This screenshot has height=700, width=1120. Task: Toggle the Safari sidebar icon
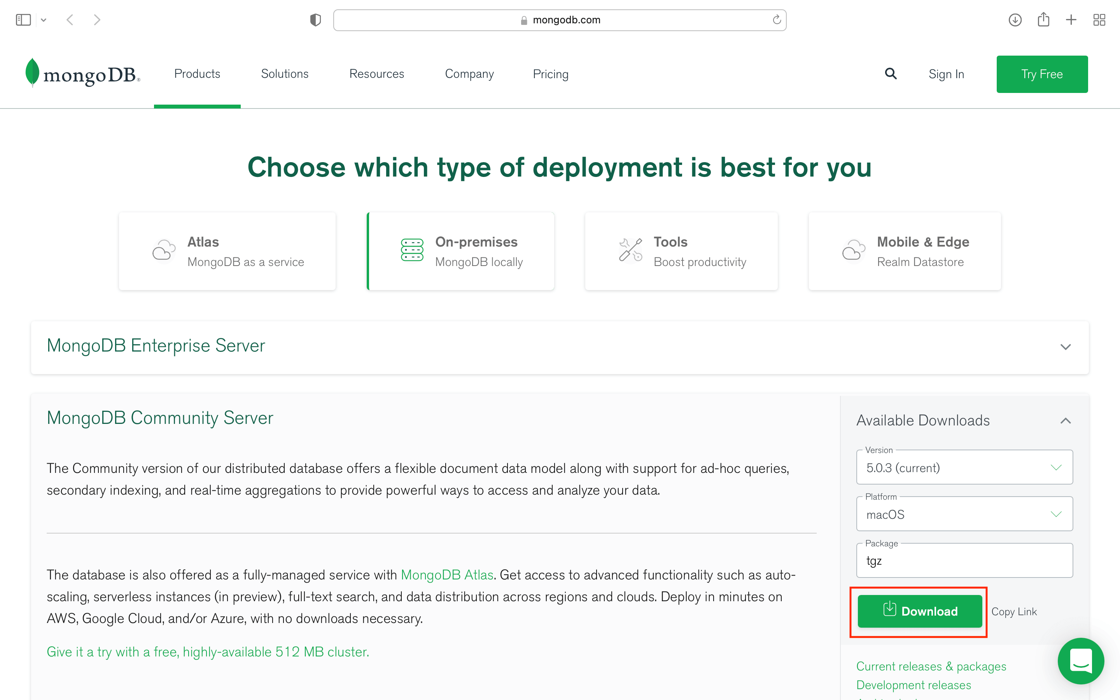pyautogui.click(x=23, y=20)
